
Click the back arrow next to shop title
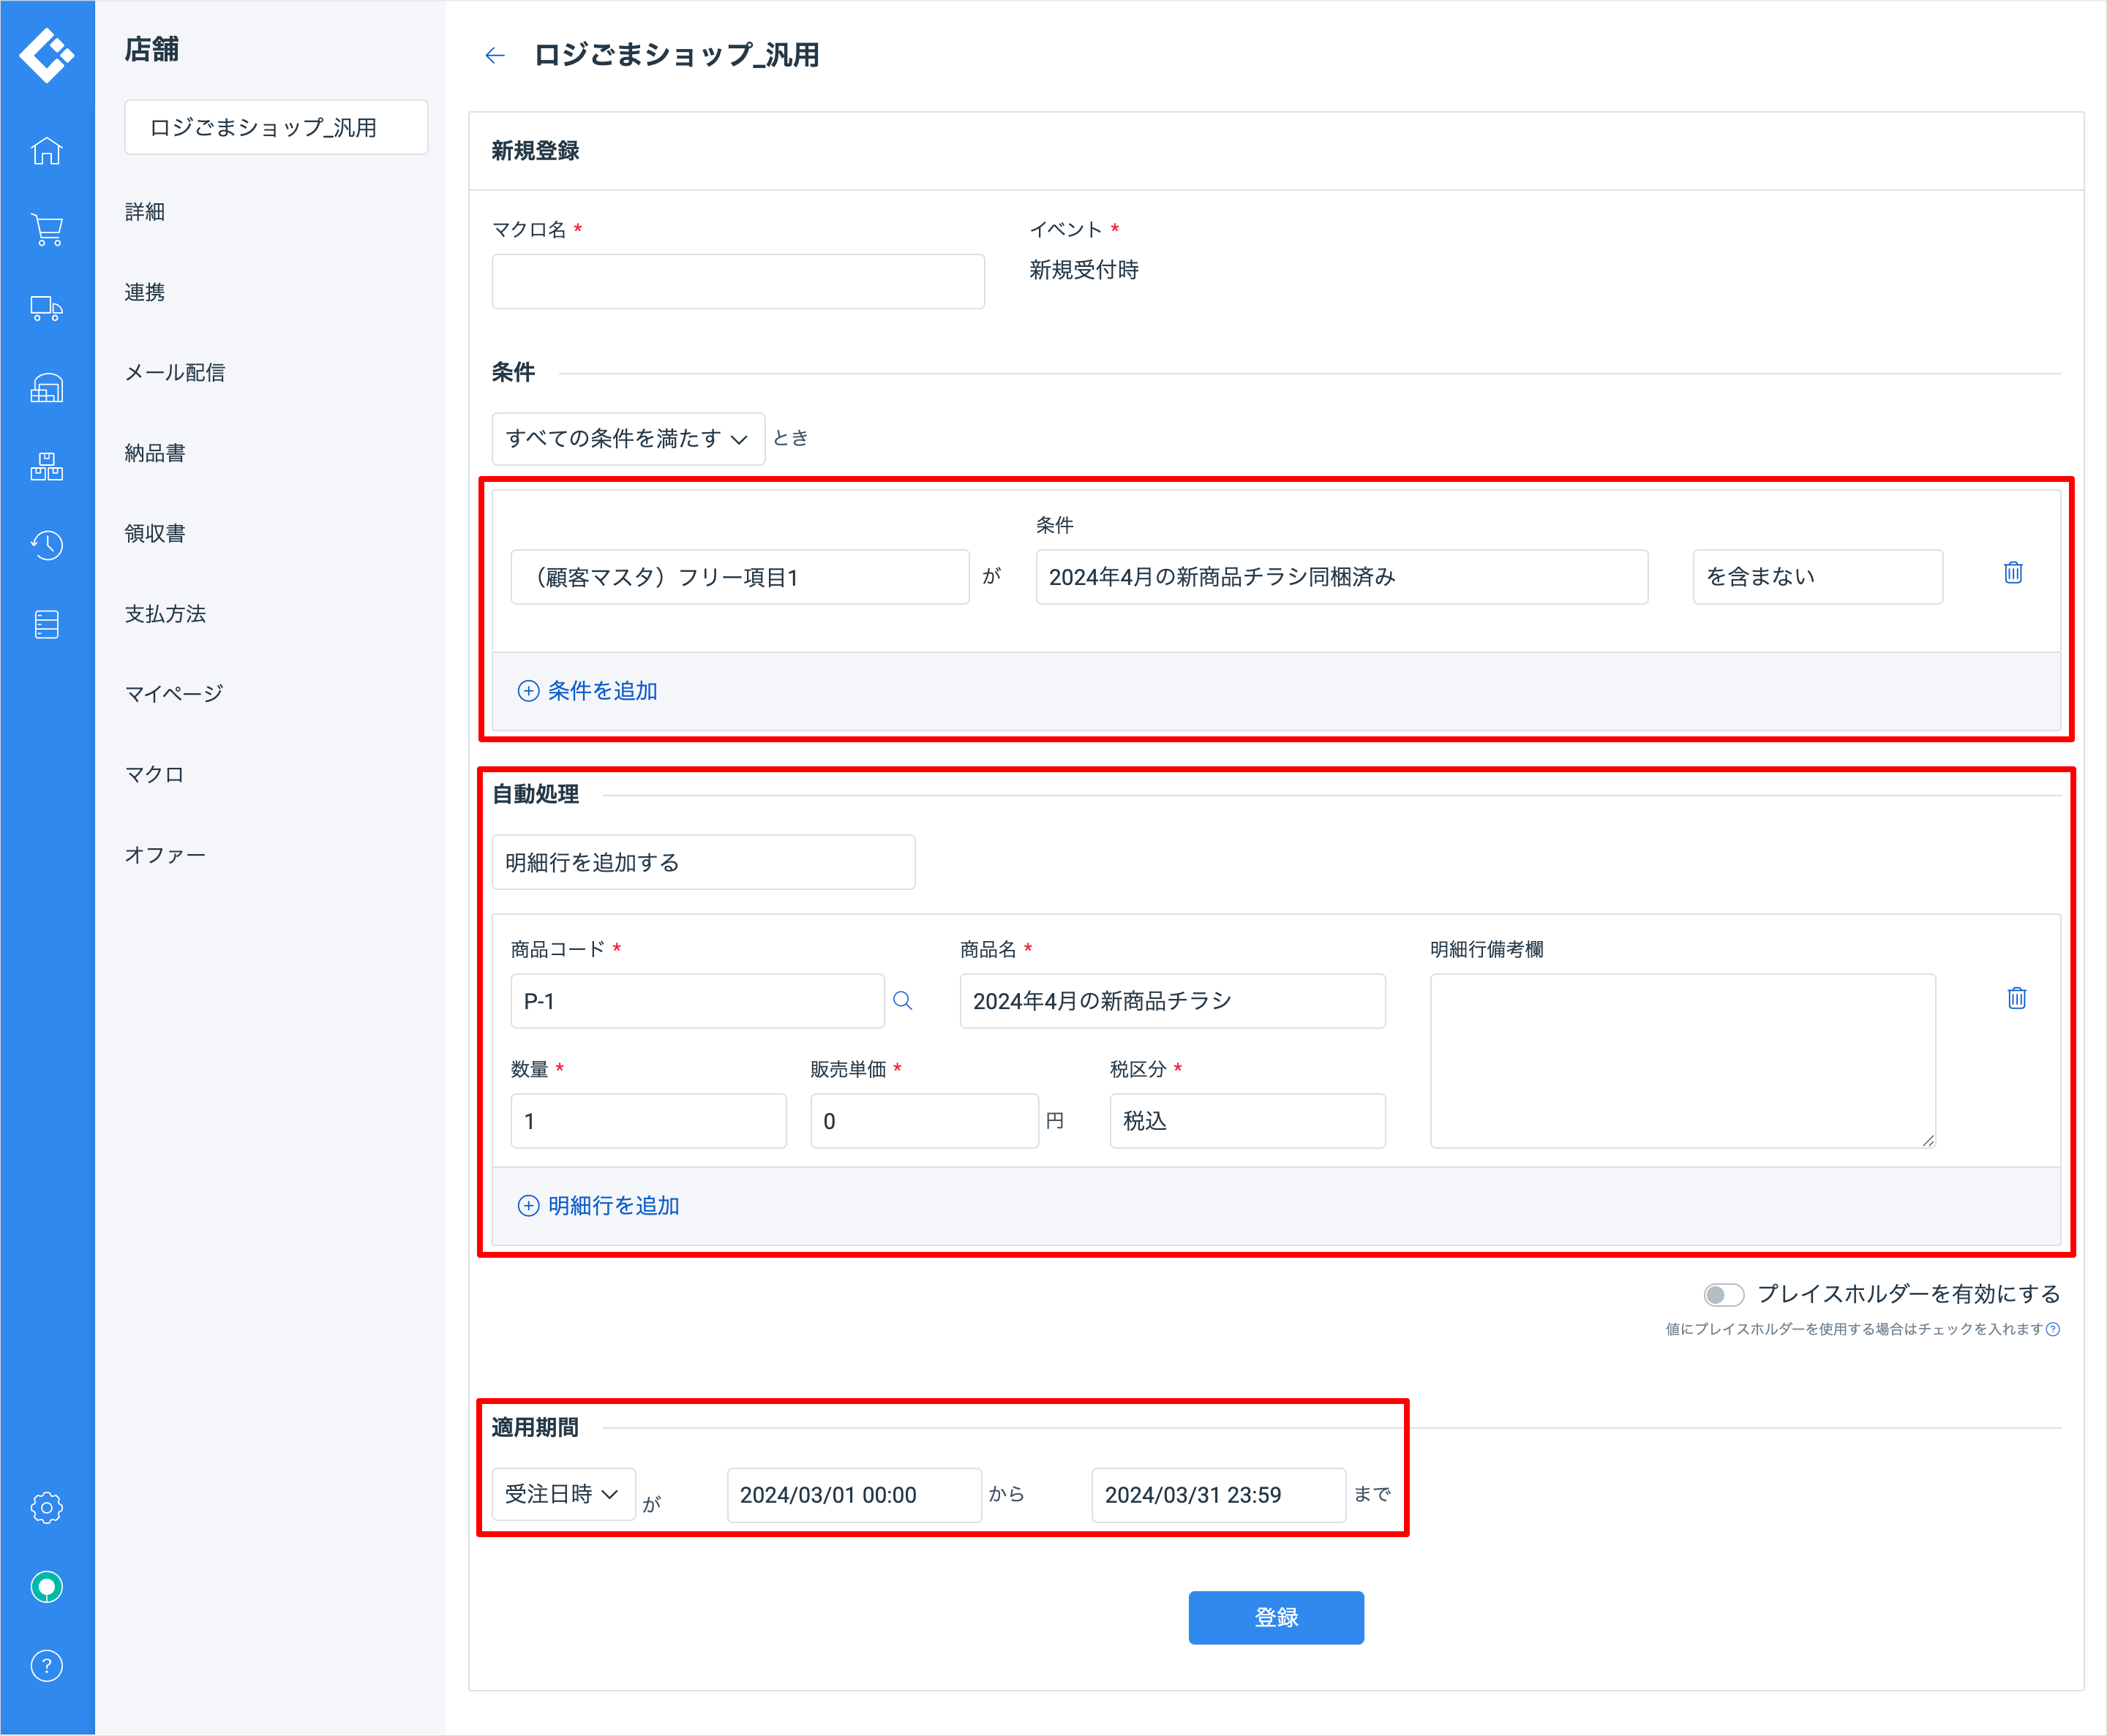tap(495, 55)
